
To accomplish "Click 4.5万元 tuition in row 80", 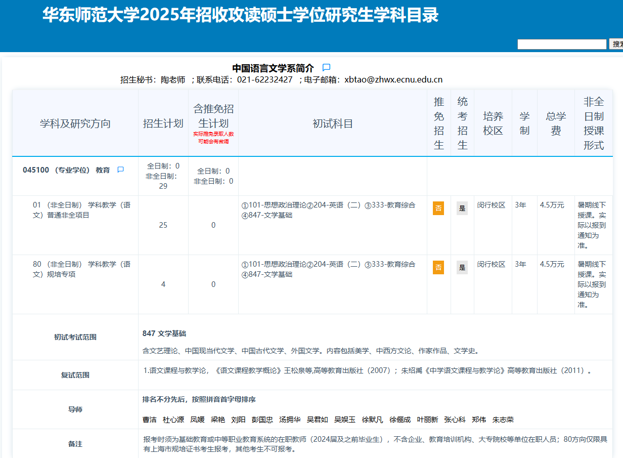I will point(552,265).
